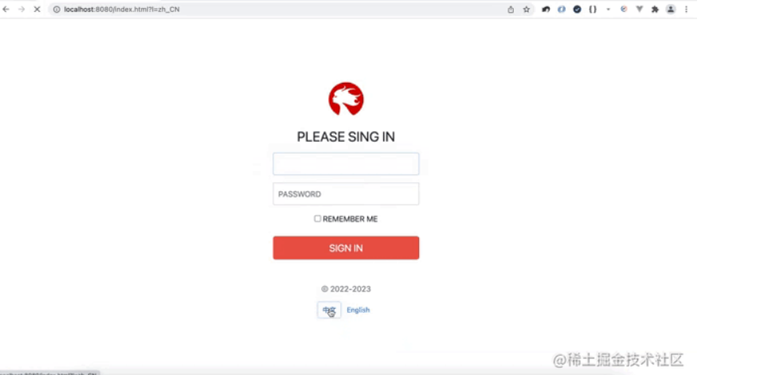Bookmark this page with the star icon
The width and height of the screenshot is (760, 375).
pos(527,10)
